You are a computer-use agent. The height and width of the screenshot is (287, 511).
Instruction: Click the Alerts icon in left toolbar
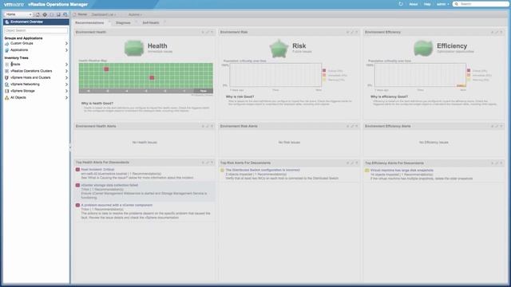[45, 14]
